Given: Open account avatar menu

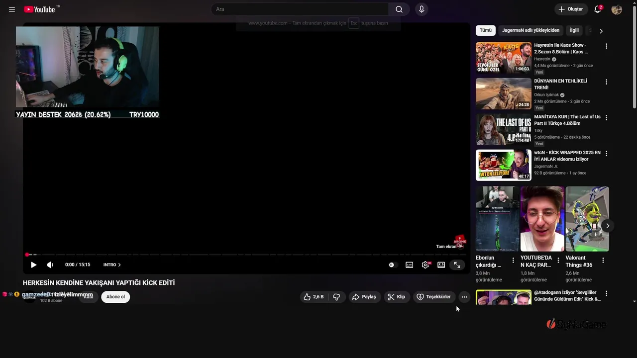Looking at the screenshot, I should pos(617,9).
